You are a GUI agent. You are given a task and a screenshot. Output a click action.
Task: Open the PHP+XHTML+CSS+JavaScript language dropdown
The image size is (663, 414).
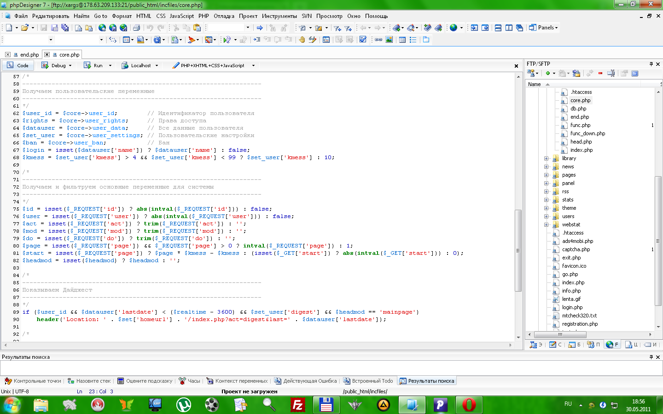tap(253, 65)
